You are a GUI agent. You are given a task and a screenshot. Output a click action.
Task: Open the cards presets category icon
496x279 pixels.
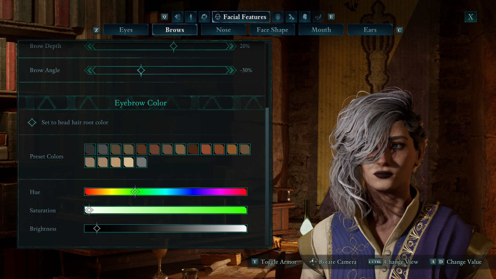pyautogui.click(x=177, y=17)
